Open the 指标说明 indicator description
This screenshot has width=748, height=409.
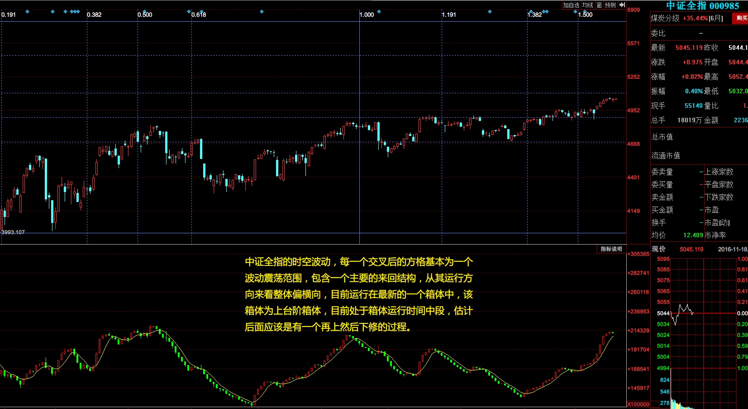point(611,249)
